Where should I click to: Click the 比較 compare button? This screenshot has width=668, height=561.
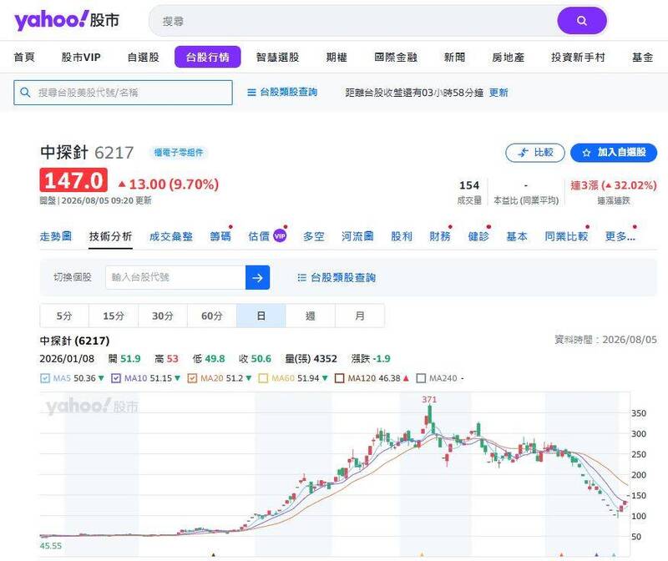[x=535, y=153]
